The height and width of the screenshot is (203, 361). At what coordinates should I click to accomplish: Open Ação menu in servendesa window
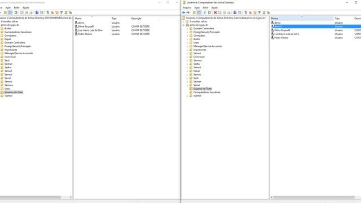click(197, 7)
